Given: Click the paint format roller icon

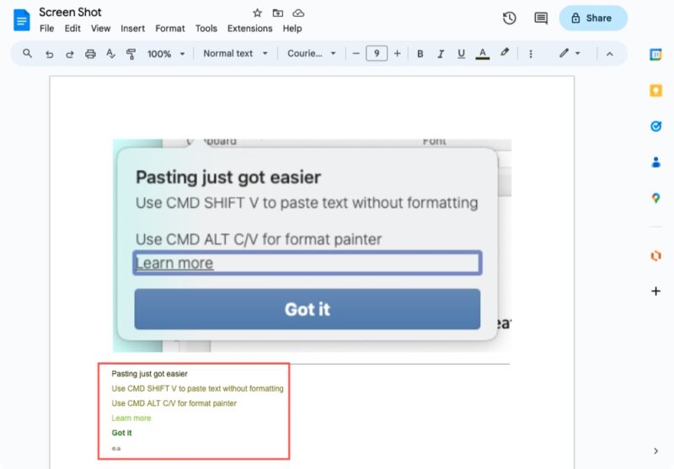Looking at the screenshot, I should pos(131,54).
